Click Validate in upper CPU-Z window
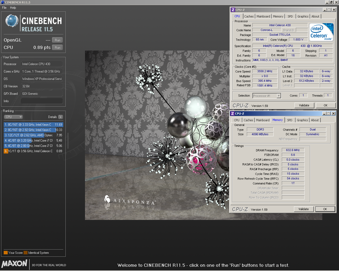The height and width of the screenshot is (271, 339). coord(304,105)
